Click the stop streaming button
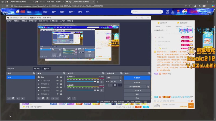 pos(137,78)
